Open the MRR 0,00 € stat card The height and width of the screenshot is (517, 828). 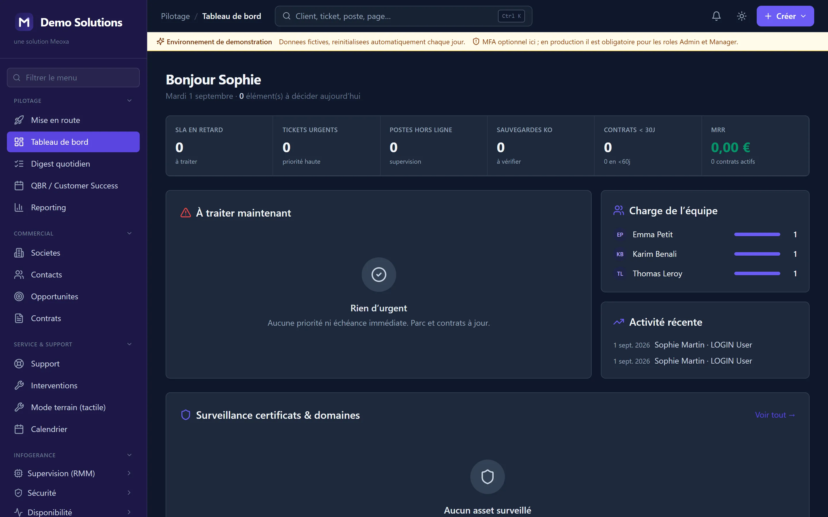[x=755, y=146]
